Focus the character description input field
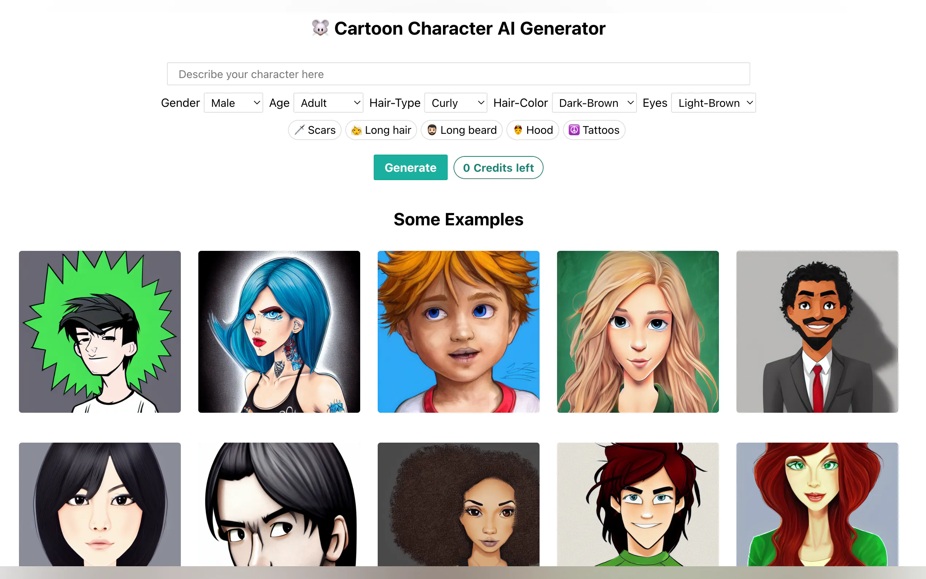Viewport: 926px width, 579px height. click(x=458, y=74)
